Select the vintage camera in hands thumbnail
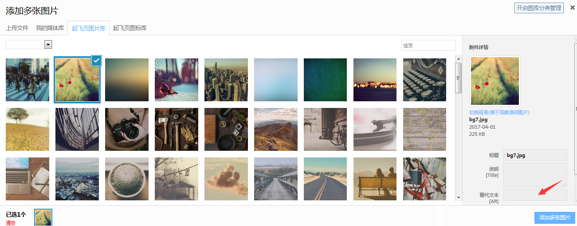 pos(127,130)
